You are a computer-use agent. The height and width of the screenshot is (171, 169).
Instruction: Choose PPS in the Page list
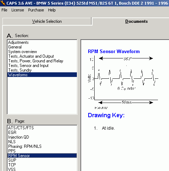click(42, 151)
